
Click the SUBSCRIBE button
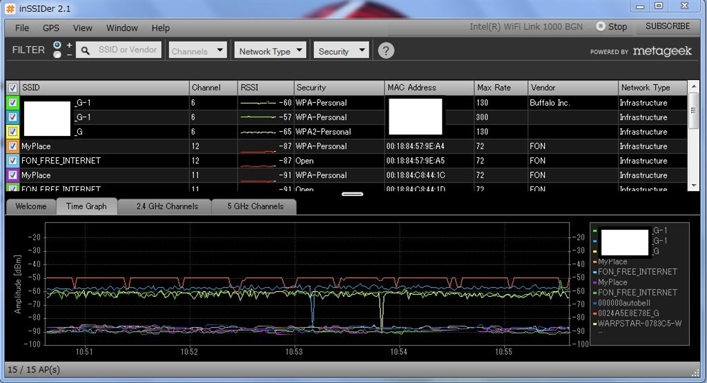tap(668, 26)
